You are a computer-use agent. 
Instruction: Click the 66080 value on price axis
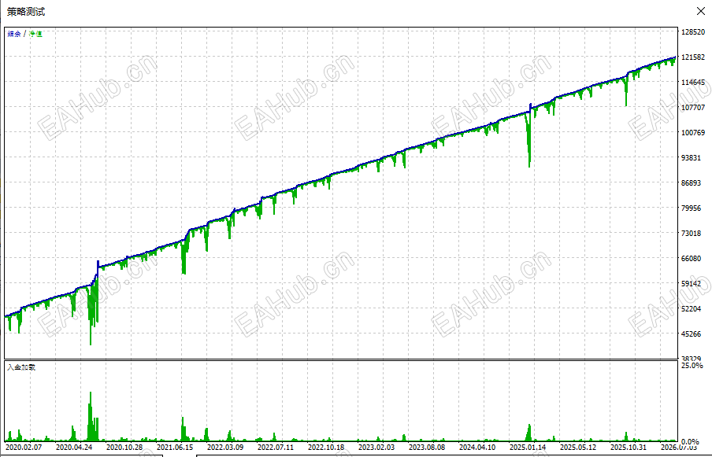691,259
